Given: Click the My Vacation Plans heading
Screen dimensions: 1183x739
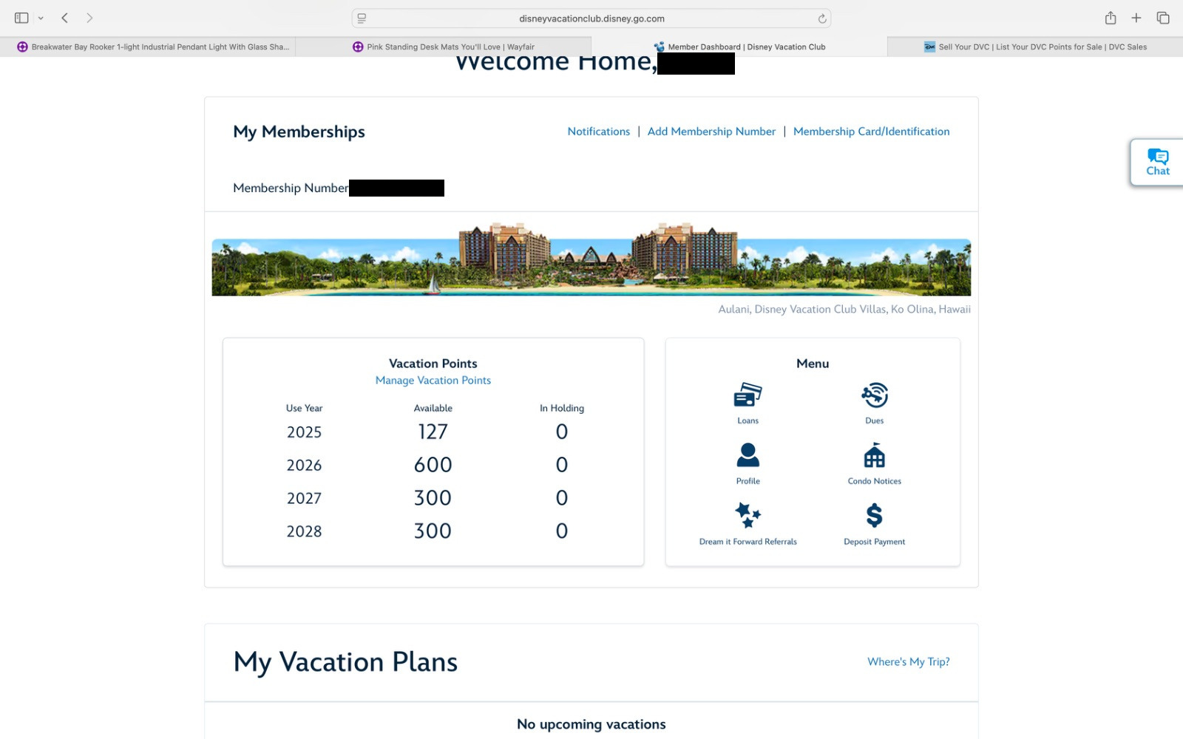Looking at the screenshot, I should [345, 662].
